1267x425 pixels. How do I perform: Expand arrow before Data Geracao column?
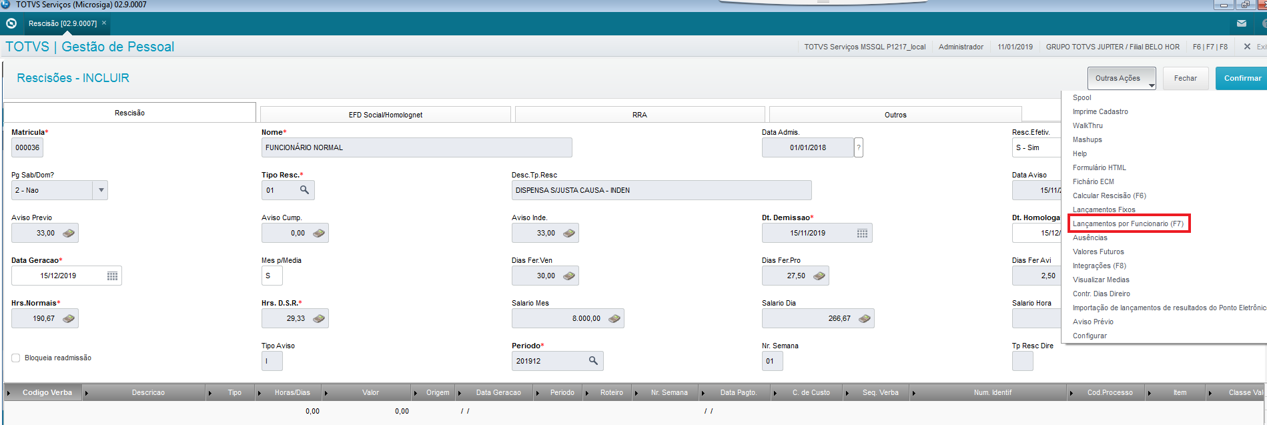pos(460,392)
